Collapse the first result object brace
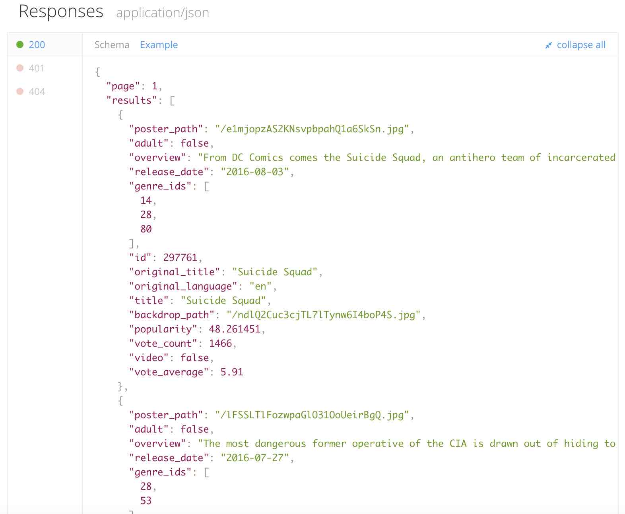This screenshot has height=514, width=625. 120,115
